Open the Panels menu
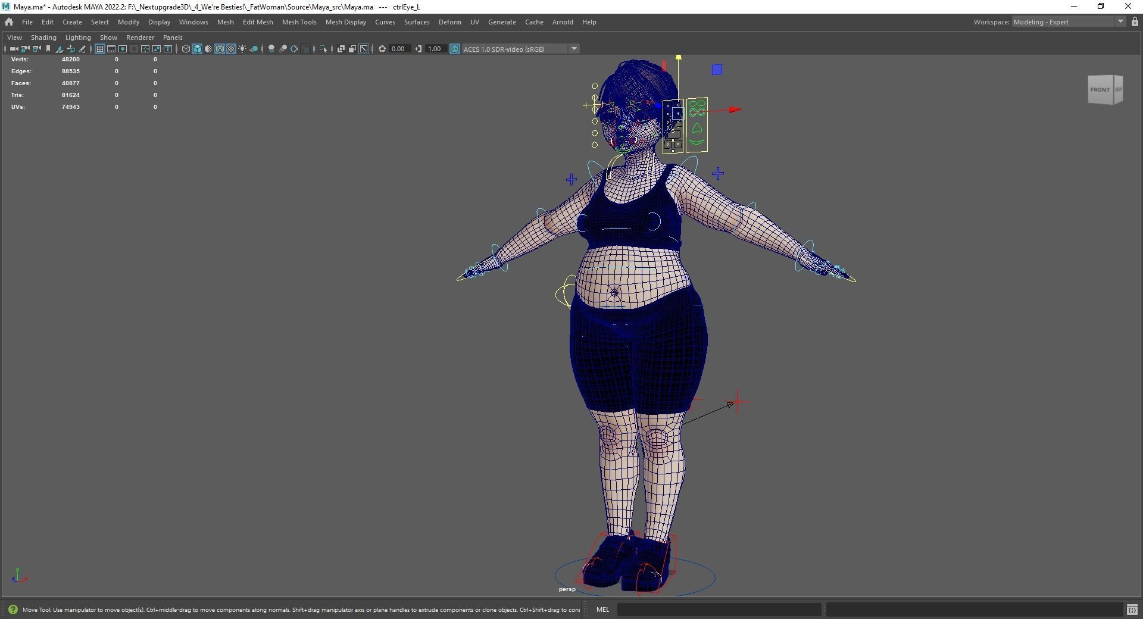 click(x=173, y=37)
